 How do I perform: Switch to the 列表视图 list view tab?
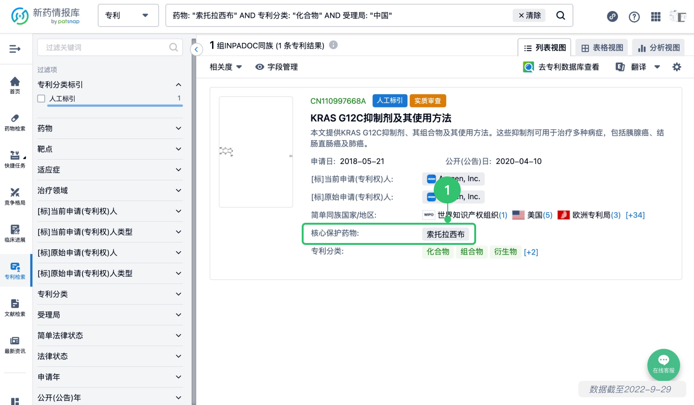[545, 48]
